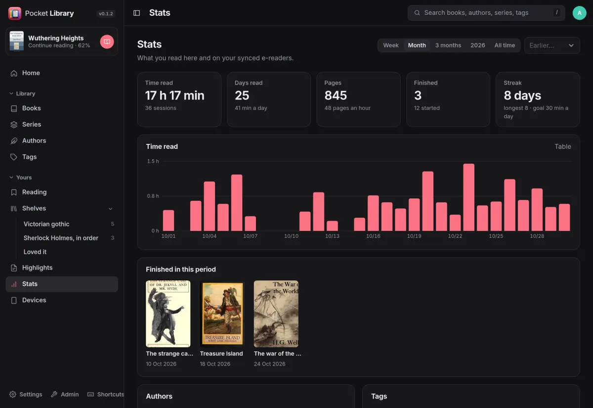
Task: Open the Treasure Island cover
Action: click(222, 314)
